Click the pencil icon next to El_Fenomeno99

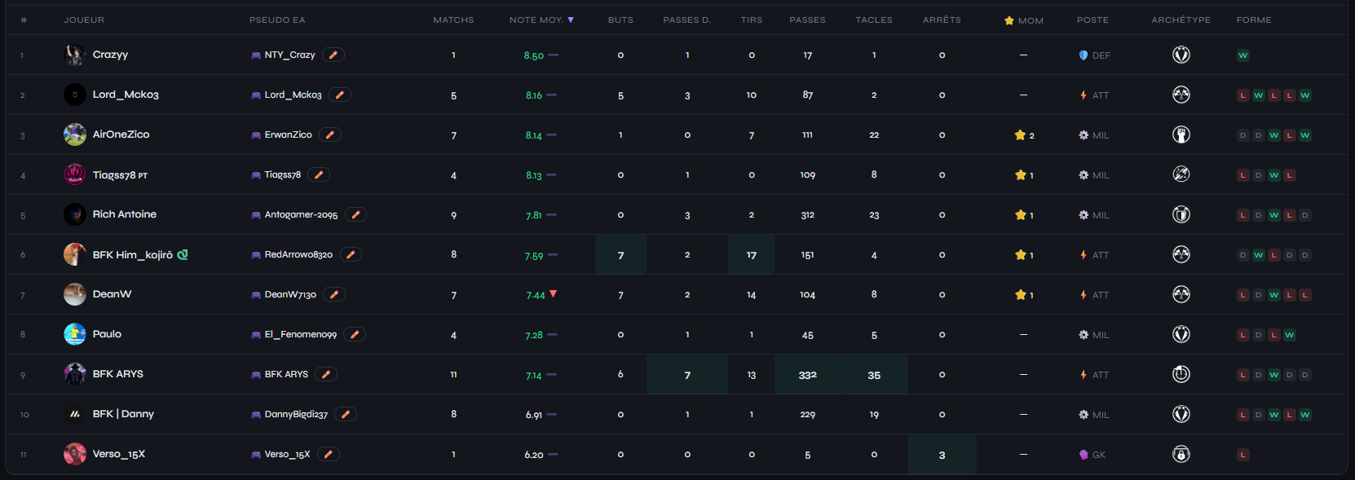point(355,334)
